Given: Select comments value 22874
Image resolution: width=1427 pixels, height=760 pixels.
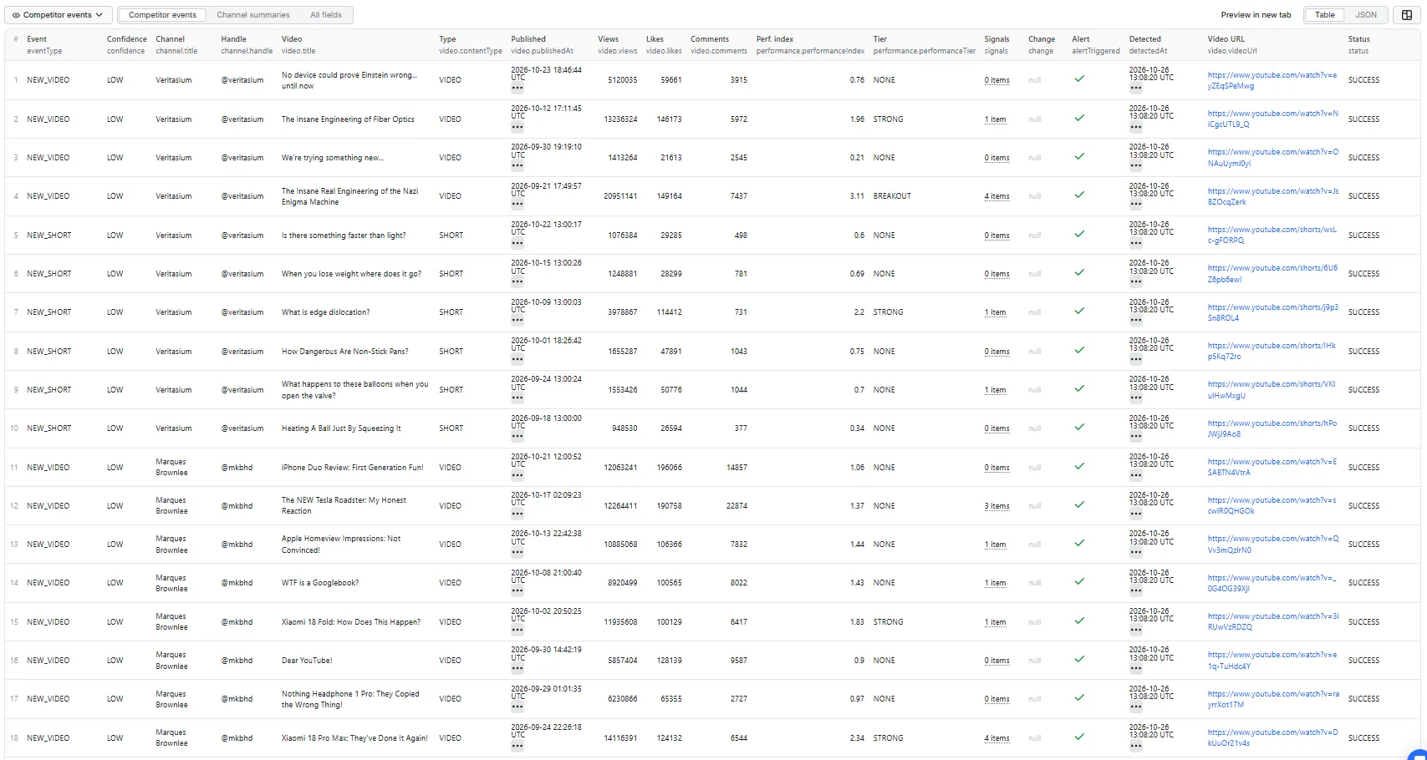Looking at the screenshot, I should pyautogui.click(x=736, y=506).
